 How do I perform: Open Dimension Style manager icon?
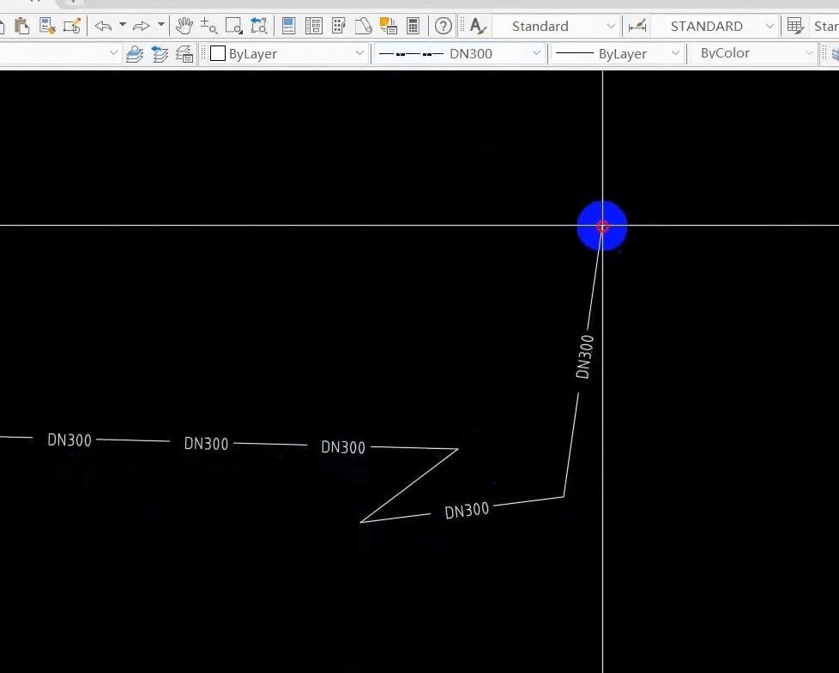(637, 26)
